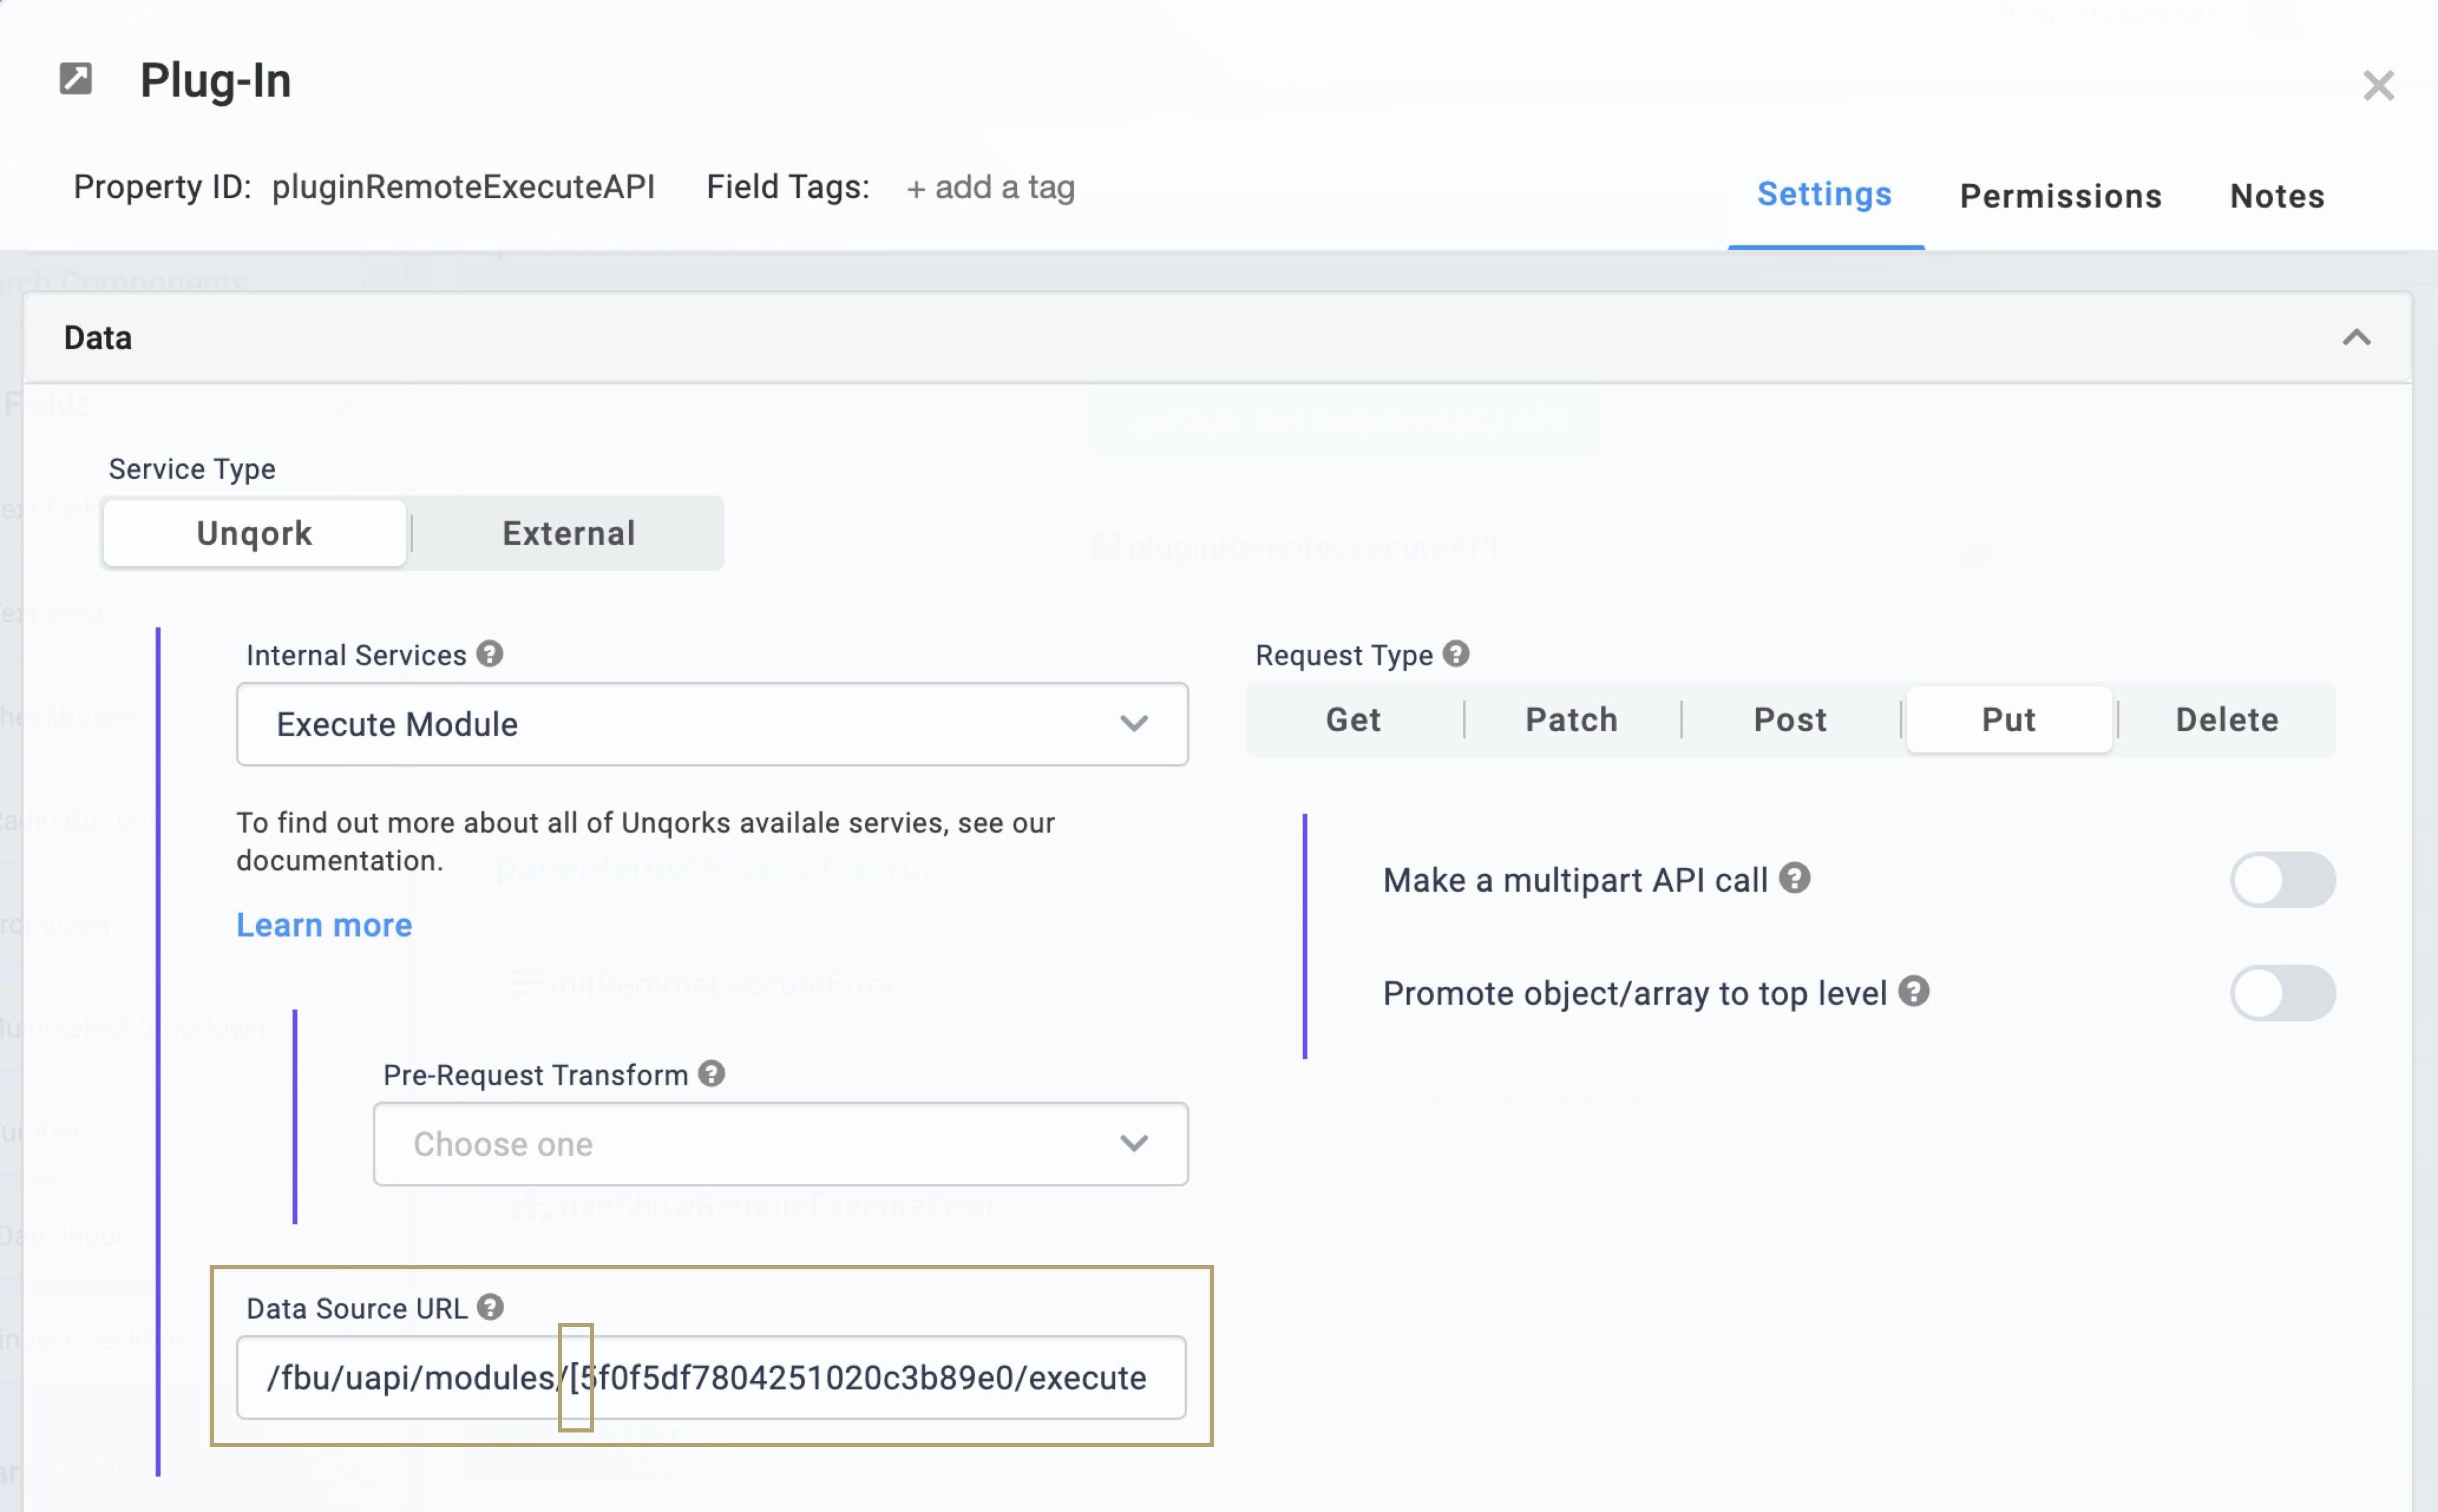Toggle Make a multipart API call switch
Viewport: 2438px width, 1512px height.
pyautogui.click(x=2282, y=880)
